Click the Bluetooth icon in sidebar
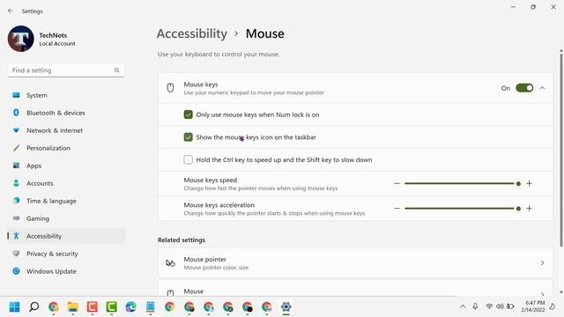564x317 pixels. coord(16,113)
